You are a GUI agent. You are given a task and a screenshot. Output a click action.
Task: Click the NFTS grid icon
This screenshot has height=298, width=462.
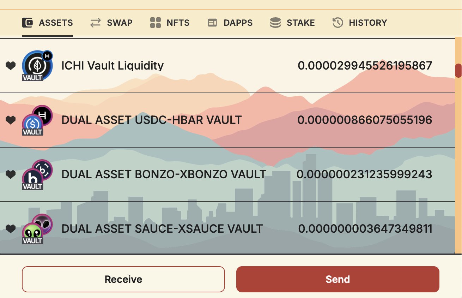tap(156, 23)
